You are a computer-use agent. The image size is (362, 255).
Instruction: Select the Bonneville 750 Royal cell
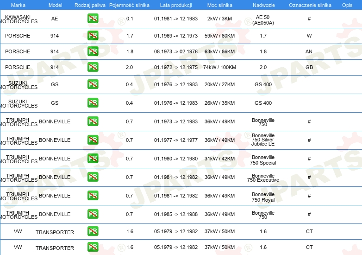pos(263,197)
